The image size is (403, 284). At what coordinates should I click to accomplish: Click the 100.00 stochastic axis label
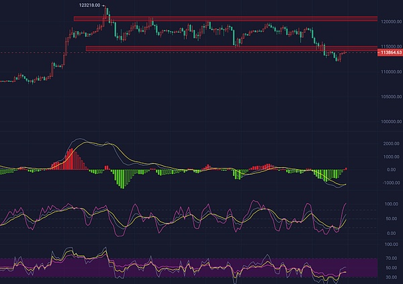(393, 203)
